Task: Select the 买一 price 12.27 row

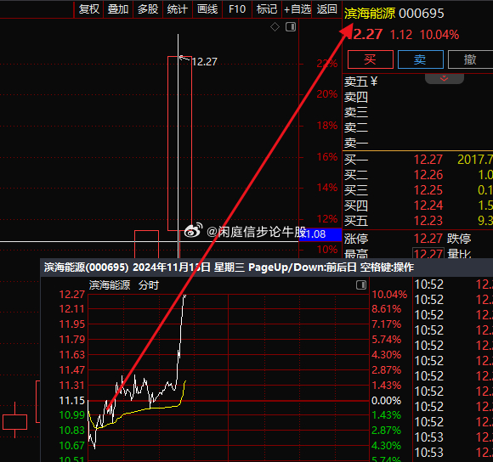Action: click(418, 160)
